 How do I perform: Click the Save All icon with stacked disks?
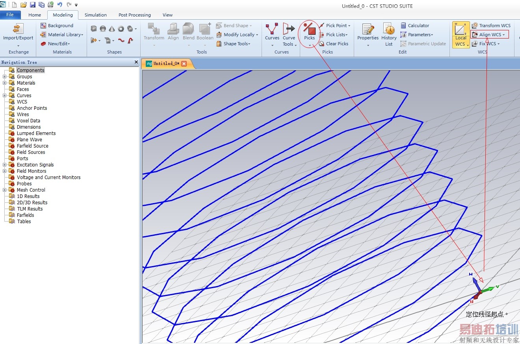point(41,5)
